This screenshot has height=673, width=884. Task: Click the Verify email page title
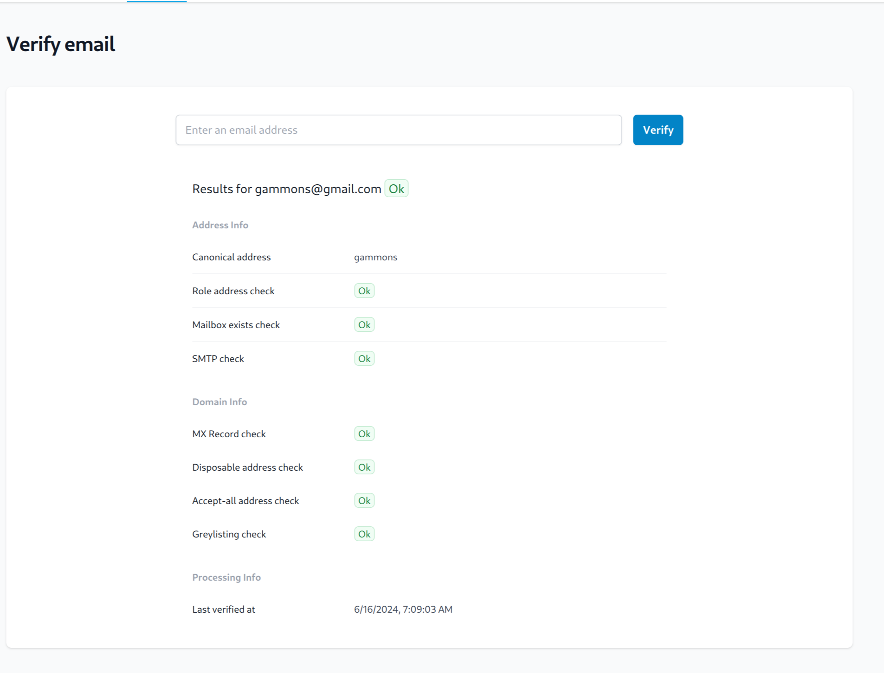tap(61, 45)
